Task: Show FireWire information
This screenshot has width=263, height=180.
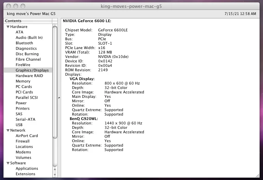Action: (23, 65)
